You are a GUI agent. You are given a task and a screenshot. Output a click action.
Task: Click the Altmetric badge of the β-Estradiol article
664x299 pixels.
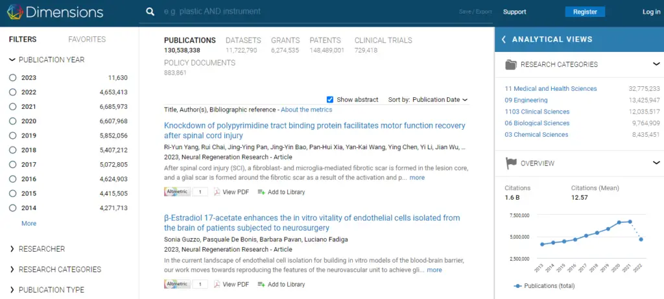tap(177, 284)
